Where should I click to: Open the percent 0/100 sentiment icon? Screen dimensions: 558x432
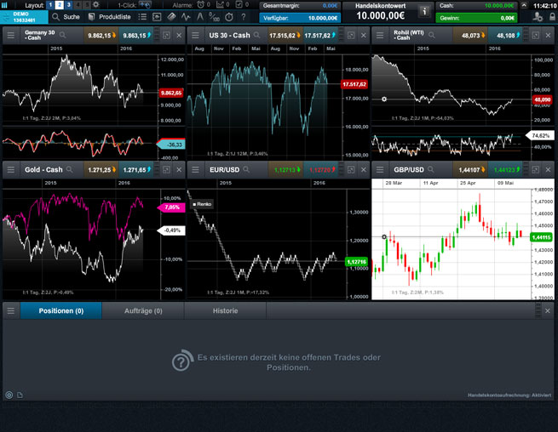214,17
